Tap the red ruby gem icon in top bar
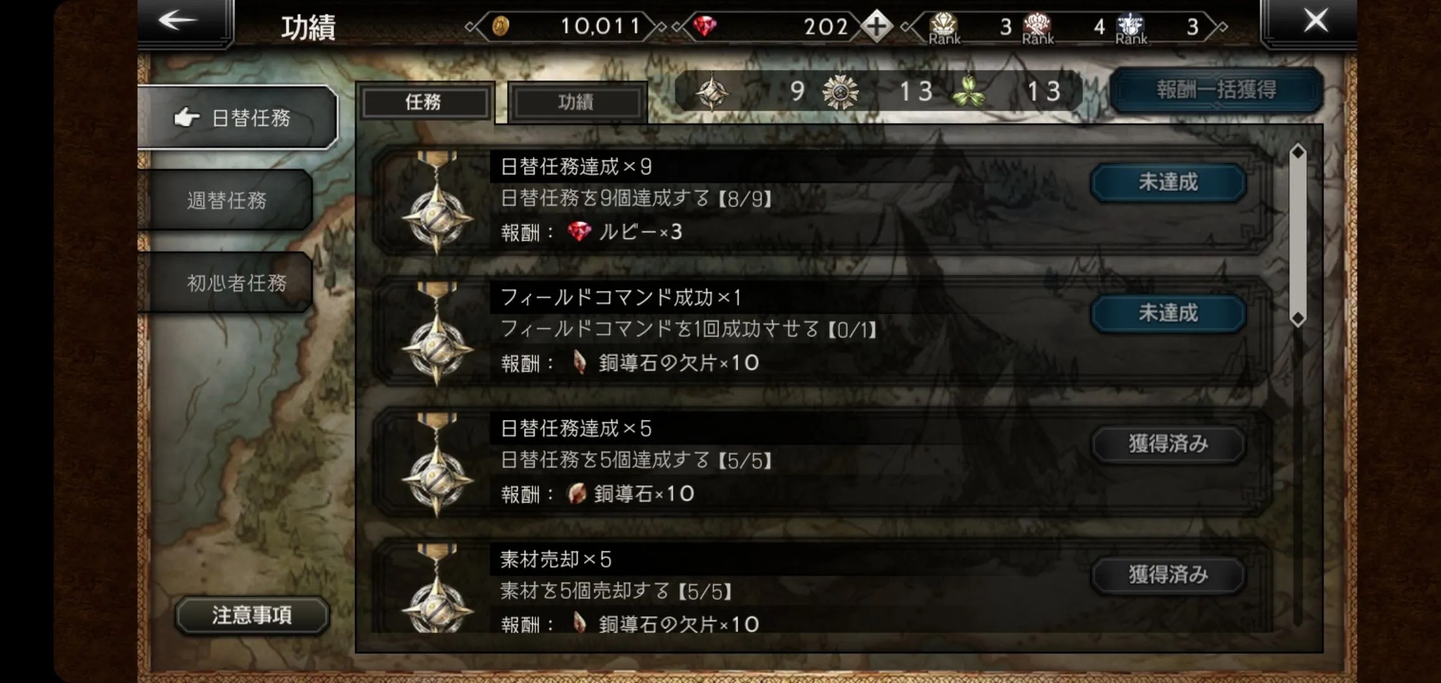This screenshot has height=683, width=1441. coord(704,27)
